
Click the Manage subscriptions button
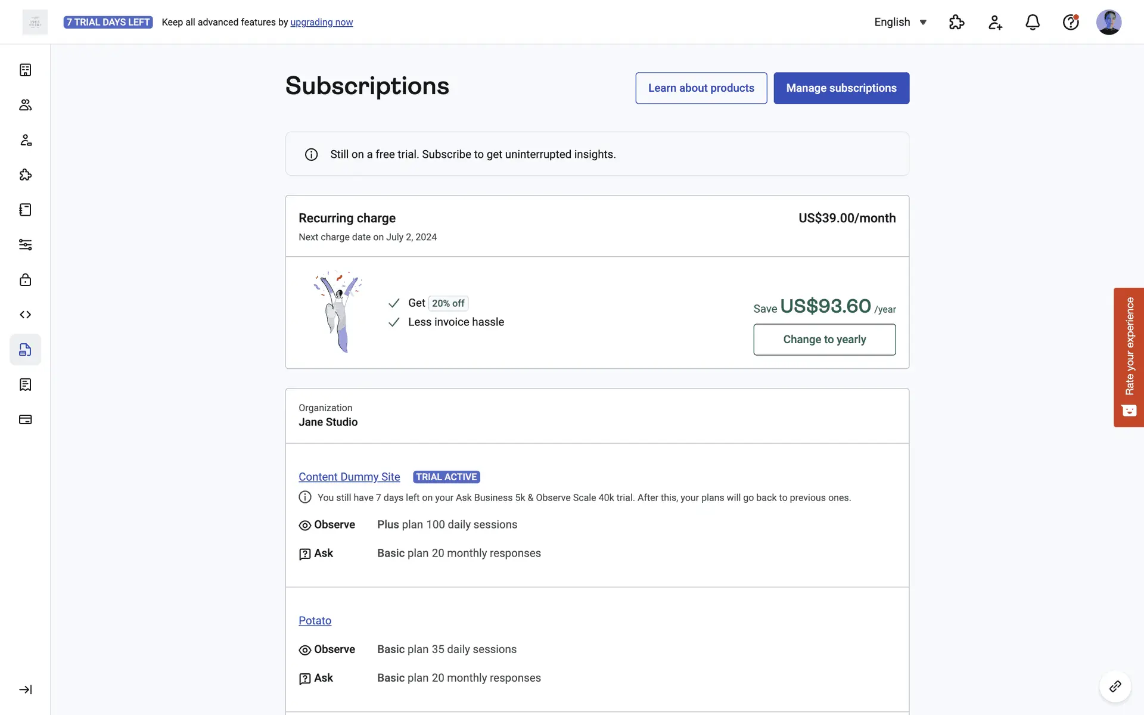(841, 88)
